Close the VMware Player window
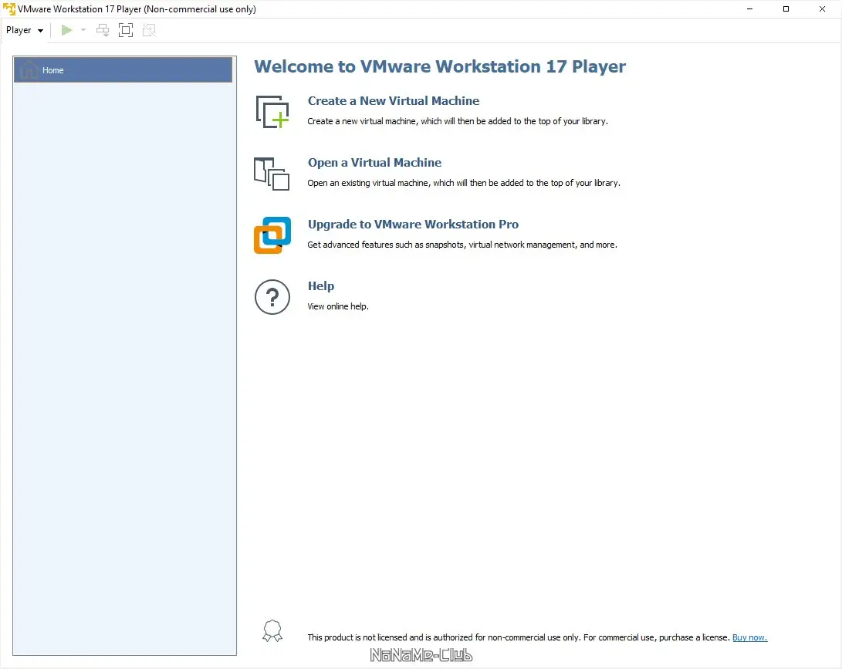 [x=822, y=8]
